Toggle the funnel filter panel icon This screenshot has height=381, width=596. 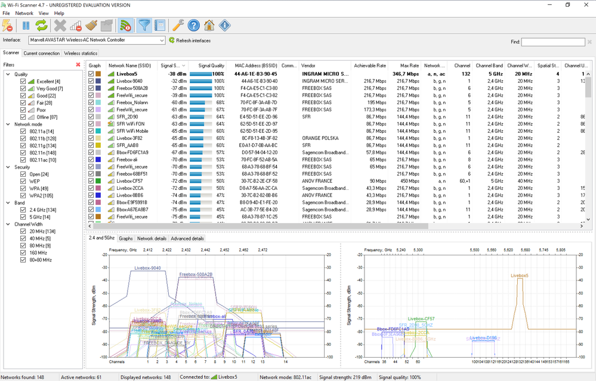(x=144, y=25)
